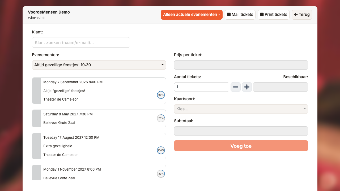Image resolution: width=340 pixels, height=191 pixels.
Task: Click the 100% occupancy indicator
Action: point(161,150)
